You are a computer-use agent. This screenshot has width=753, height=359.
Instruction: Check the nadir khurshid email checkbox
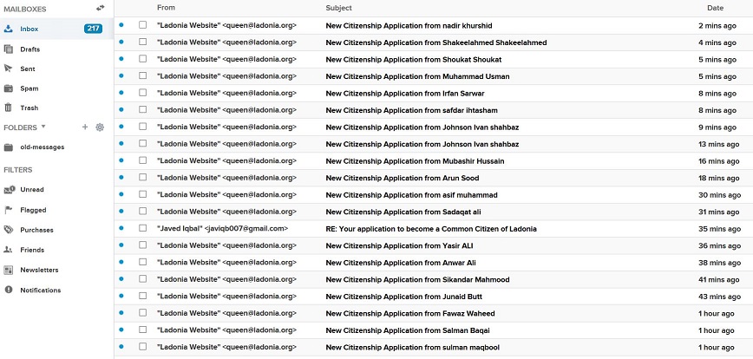click(x=142, y=25)
